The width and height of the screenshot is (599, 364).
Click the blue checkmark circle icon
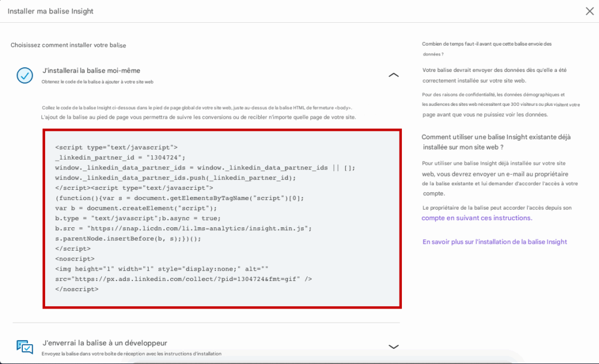point(25,75)
